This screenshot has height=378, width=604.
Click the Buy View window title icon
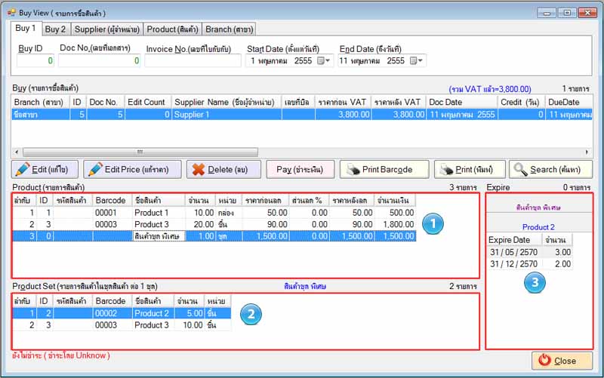(x=11, y=13)
